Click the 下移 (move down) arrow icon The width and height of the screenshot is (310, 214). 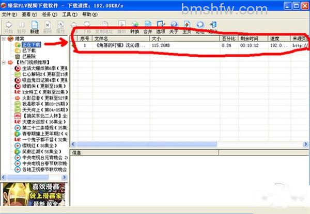pyautogui.click(x=87, y=25)
